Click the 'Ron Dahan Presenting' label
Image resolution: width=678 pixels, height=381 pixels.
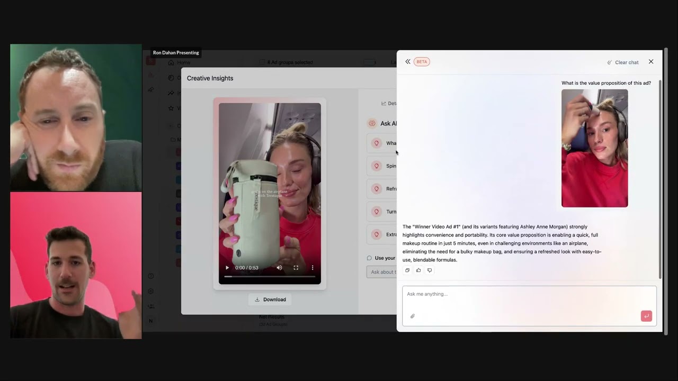pos(176,53)
